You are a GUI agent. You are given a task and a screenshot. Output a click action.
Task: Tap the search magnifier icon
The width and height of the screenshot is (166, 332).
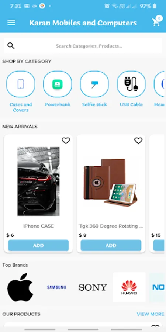(x=11, y=45)
